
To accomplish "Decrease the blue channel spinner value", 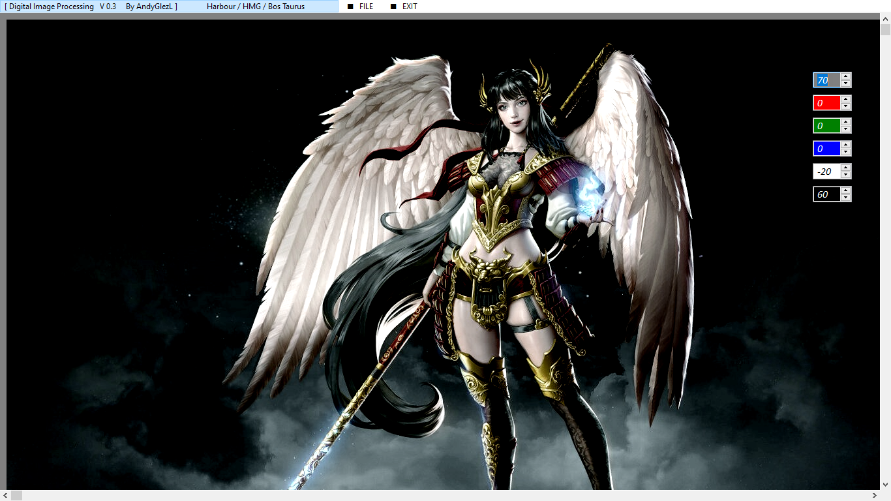I will tap(846, 152).
